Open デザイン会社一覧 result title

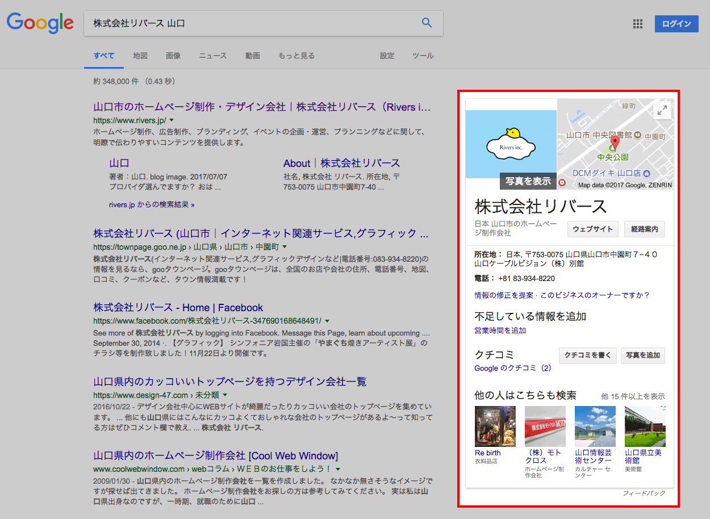[x=230, y=381]
